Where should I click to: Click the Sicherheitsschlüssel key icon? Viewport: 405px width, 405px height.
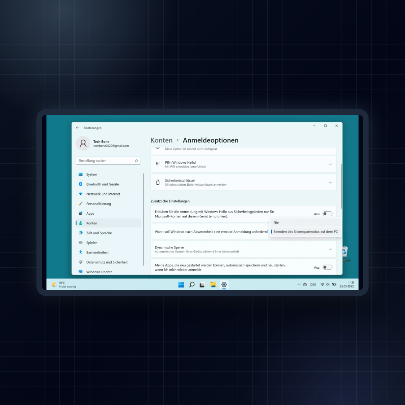[x=158, y=182]
